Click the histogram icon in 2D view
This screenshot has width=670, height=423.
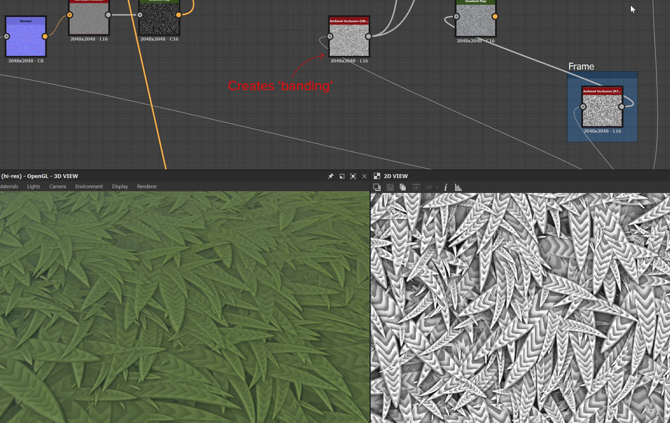click(458, 187)
